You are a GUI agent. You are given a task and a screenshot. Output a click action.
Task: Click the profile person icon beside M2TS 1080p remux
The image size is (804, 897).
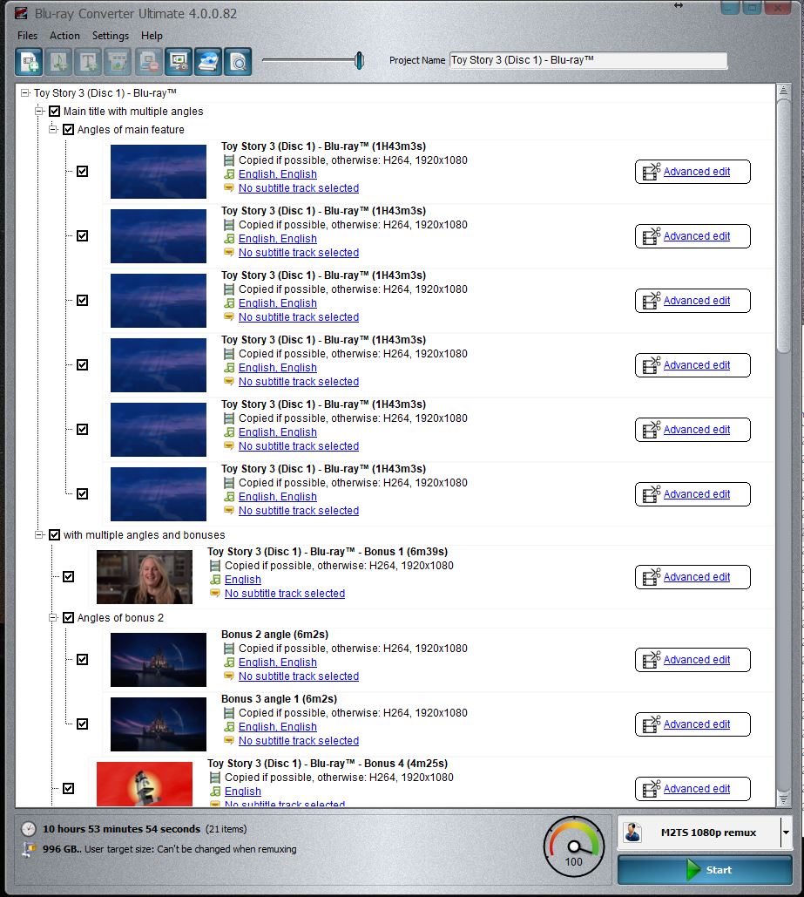click(x=632, y=832)
